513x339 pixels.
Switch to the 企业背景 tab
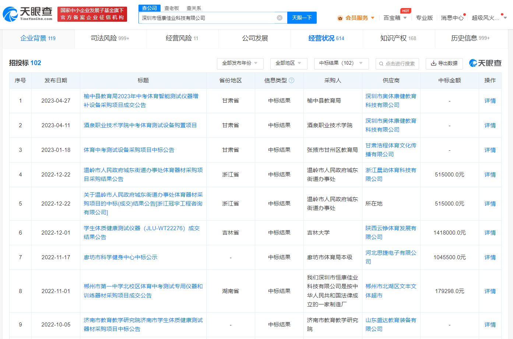tap(38, 38)
